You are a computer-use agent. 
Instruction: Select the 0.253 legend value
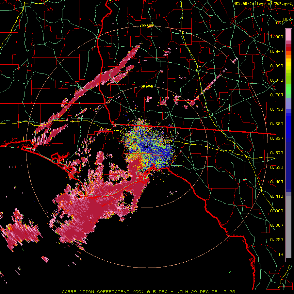click(277, 240)
